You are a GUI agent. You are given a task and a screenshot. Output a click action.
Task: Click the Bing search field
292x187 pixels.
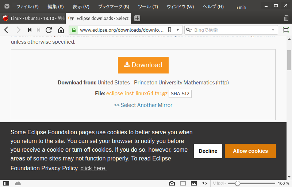(x=231, y=30)
